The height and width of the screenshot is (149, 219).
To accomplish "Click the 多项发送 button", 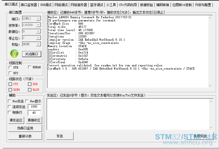I will pos(200,136).
